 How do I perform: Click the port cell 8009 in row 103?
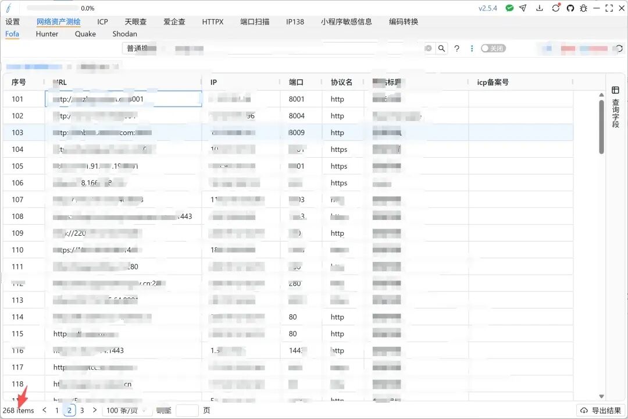click(297, 133)
